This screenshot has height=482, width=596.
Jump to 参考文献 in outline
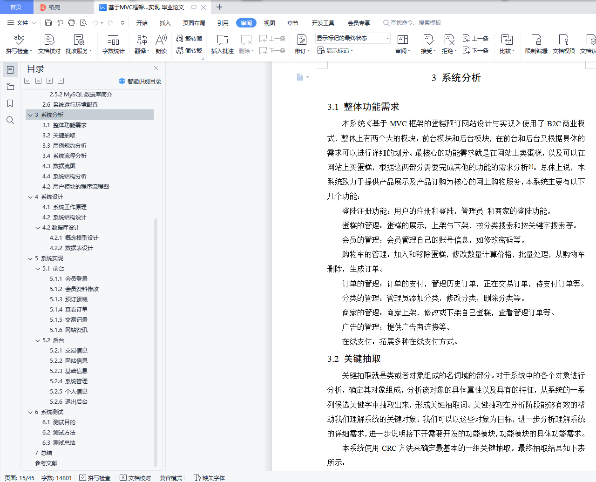46,463
